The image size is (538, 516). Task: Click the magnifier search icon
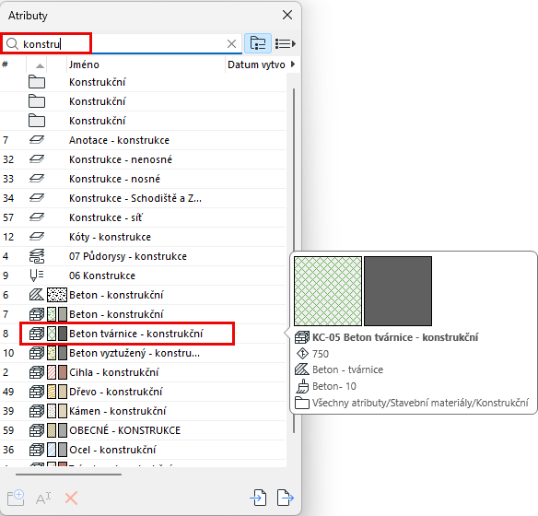click(x=12, y=44)
